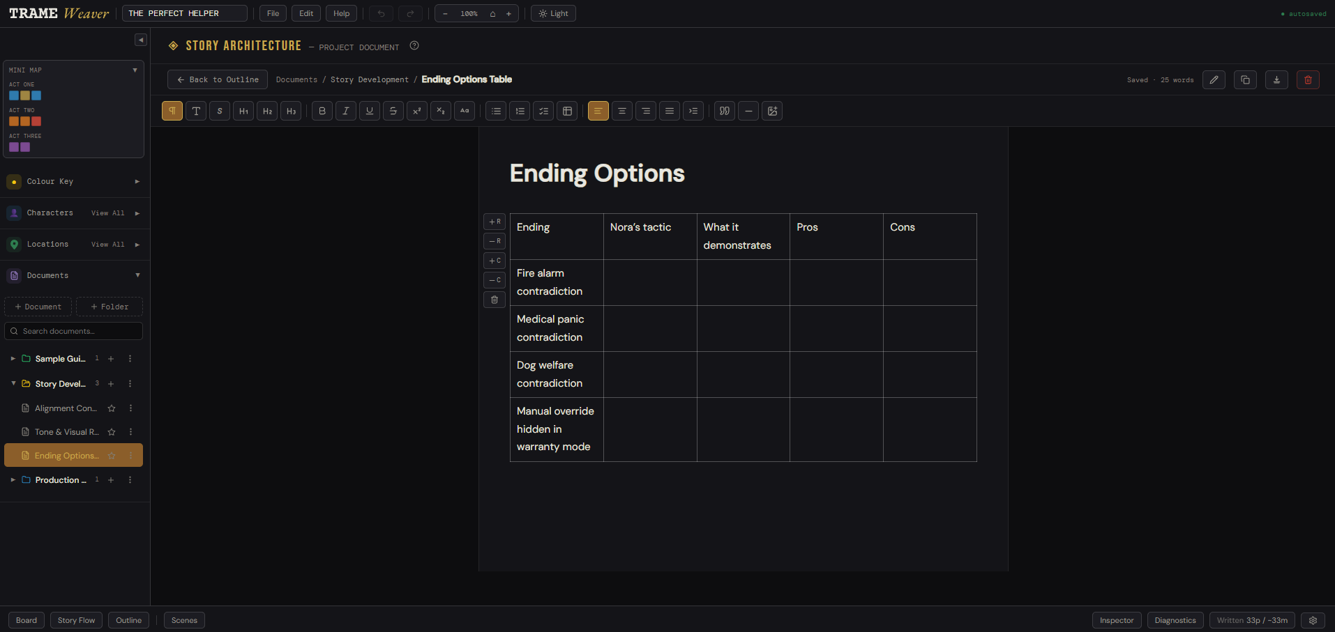This screenshot has width=1335, height=632.
Task: Switch to the Outline view
Action: 128,620
